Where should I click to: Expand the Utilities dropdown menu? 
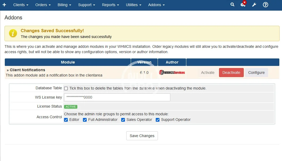133,5
